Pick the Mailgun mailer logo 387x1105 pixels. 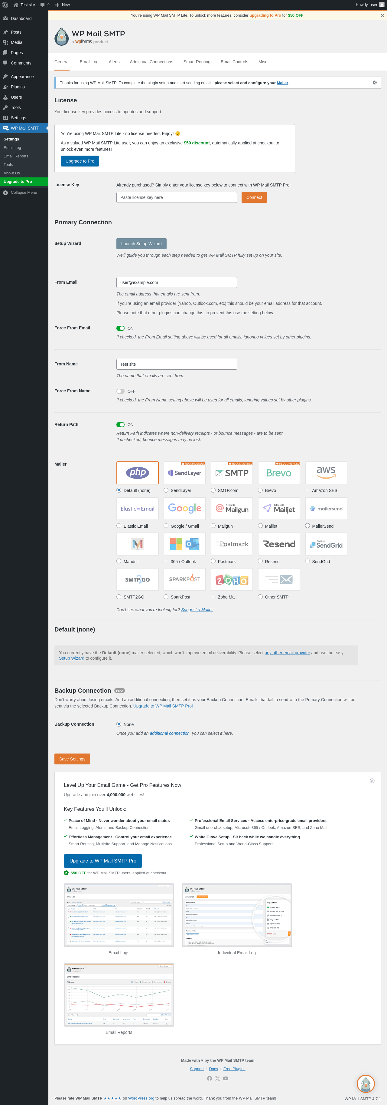[231, 508]
